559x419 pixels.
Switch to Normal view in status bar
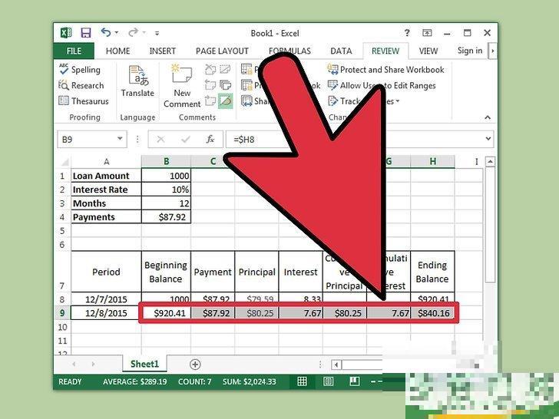pyautogui.click(x=303, y=381)
